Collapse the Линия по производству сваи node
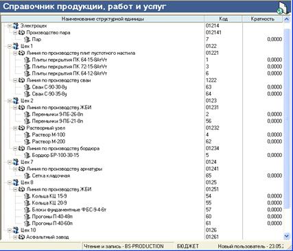 click(15, 80)
